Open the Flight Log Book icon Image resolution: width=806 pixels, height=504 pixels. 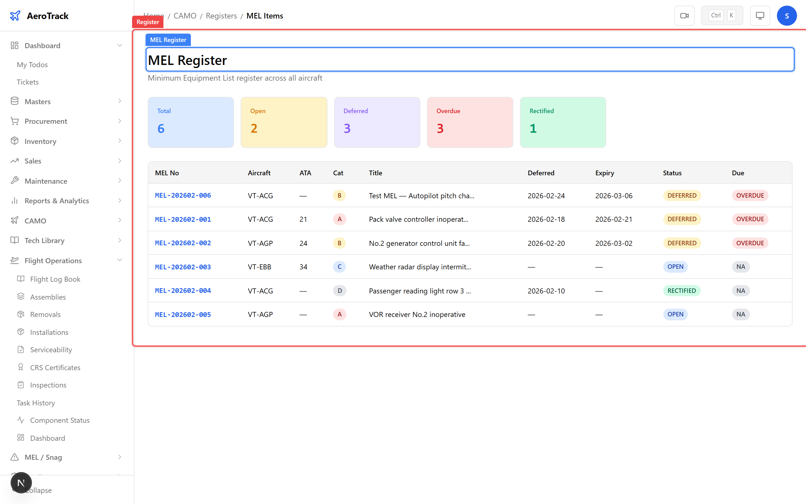[x=21, y=279]
